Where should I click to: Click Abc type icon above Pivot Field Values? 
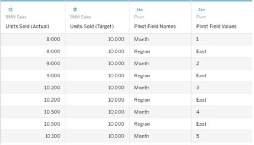pyautogui.click(x=201, y=10)
